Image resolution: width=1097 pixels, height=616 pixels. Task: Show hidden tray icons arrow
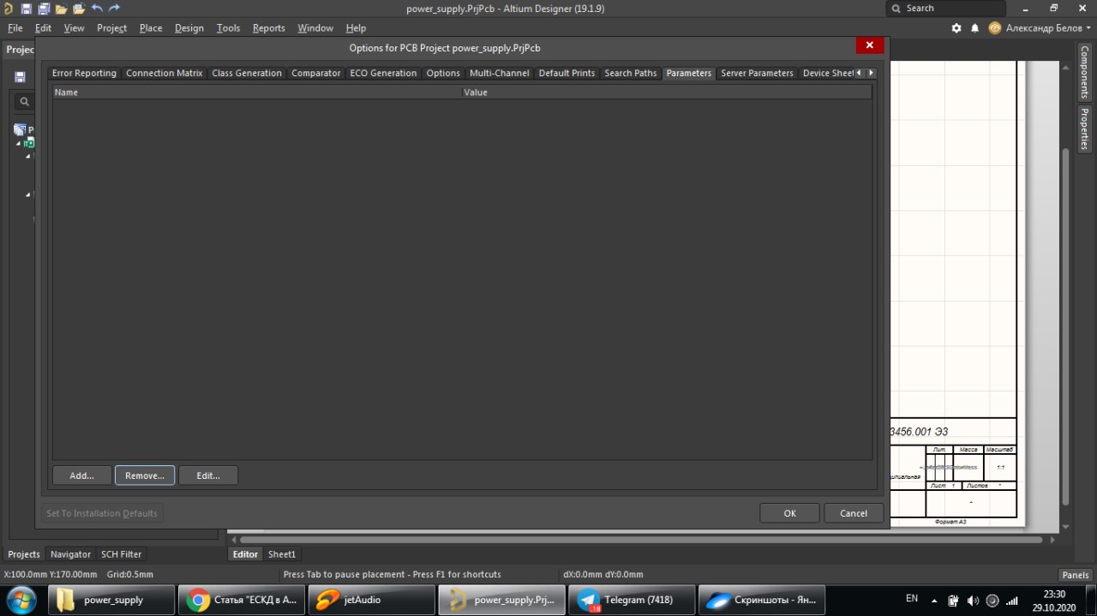(935, 601)
